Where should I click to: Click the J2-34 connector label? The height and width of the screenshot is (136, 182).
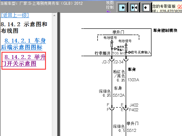118,62
